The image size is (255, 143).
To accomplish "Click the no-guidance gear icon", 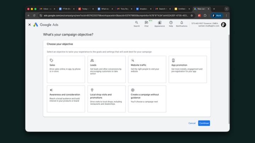I will 133,90.
